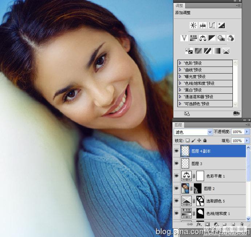Add a Channel Mixer adjustment icon

(x=230, y=38)
